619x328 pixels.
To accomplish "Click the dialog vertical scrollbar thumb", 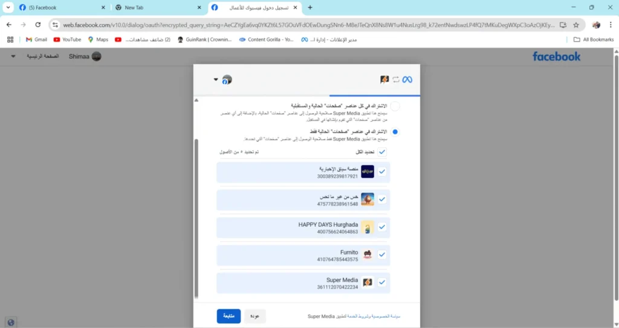I will point(196,218).
